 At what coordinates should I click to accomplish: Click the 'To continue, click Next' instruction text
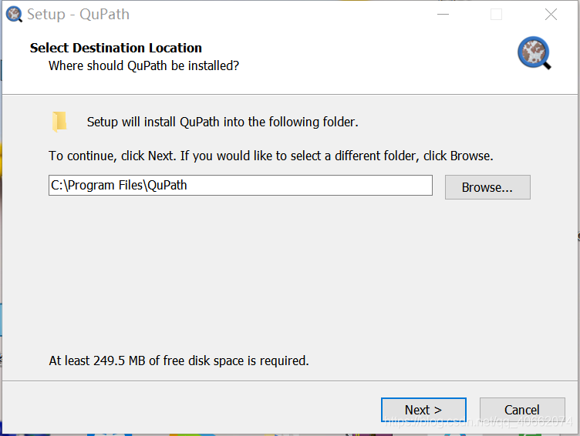[271, 156]
